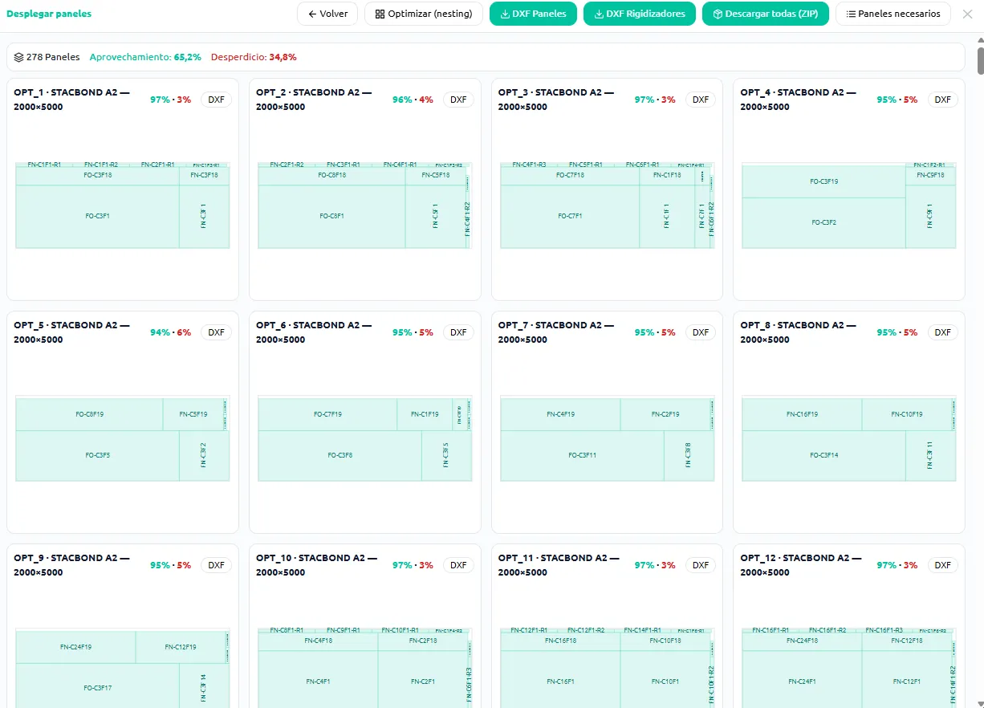Select piece FO-C3F19 in OPT_4 layout

(823, 181)
